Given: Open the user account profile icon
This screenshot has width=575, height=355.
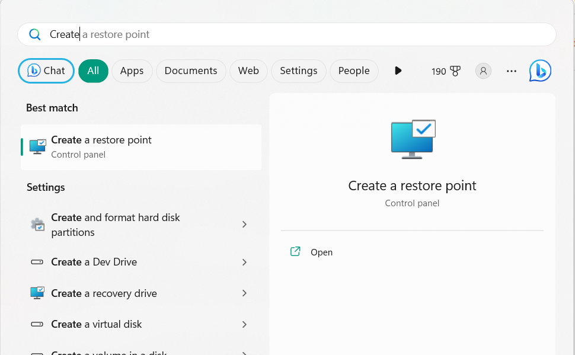Looking at the screenshot, I should (483, 71).
